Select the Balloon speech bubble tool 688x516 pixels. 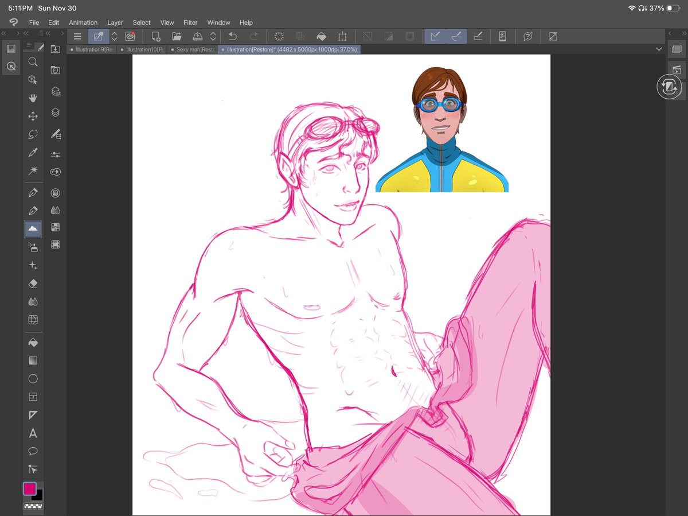coord(33,451)
